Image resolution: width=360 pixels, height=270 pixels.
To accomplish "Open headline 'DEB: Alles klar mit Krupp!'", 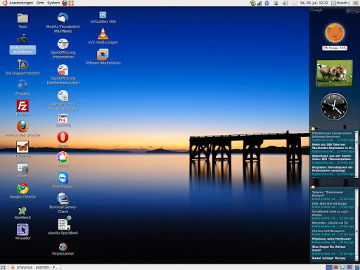I will [x=329, y=204].
